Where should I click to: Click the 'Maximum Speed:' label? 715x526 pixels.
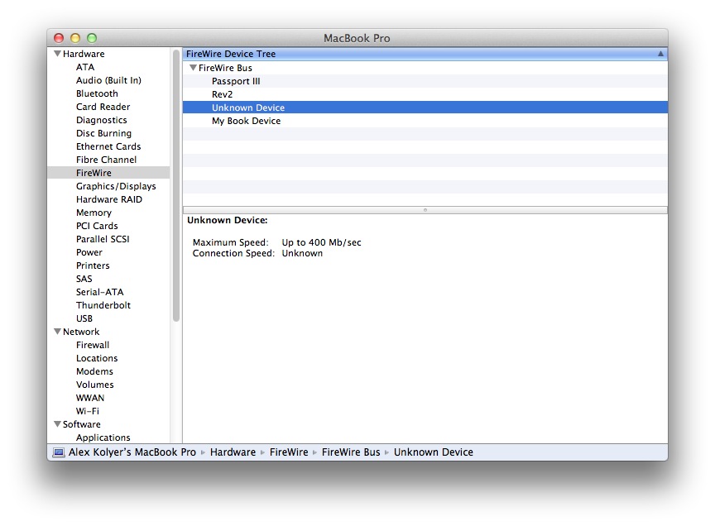pyautogui.click(x=231, y=242)
